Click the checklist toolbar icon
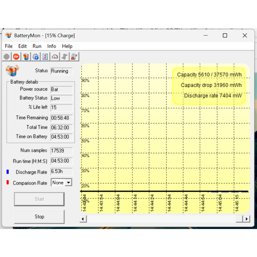The width and height of the screenshot is (257, 257). (x=45, y=57)
